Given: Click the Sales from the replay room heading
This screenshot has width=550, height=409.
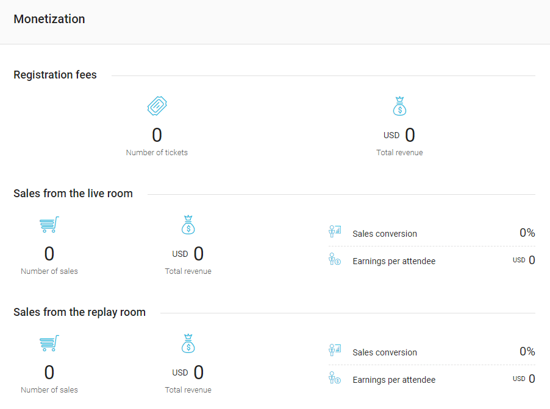Looking at the screenshot, I should pos(79,312).
